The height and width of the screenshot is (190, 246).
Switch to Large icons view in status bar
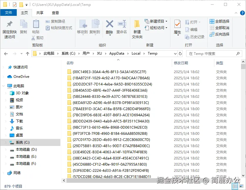241,186
